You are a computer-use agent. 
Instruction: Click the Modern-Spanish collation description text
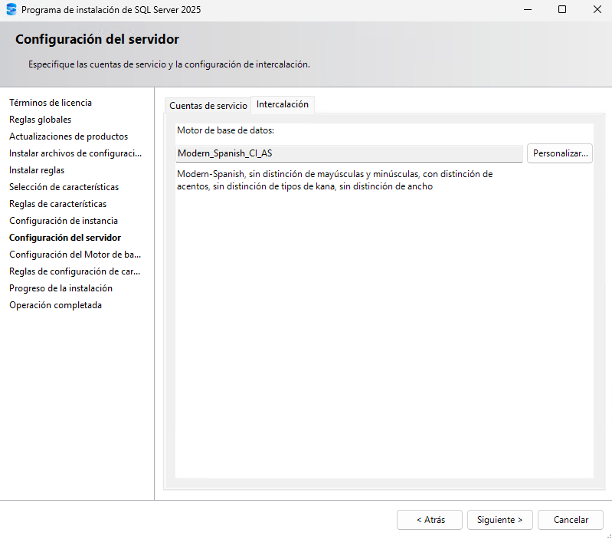[x=335, y=180]
